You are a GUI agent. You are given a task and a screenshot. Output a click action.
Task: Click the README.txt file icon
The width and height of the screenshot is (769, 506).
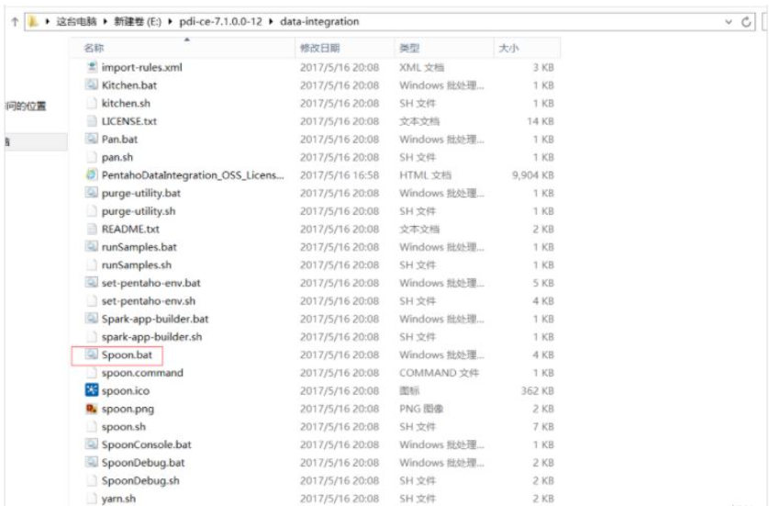coord(92,229)
